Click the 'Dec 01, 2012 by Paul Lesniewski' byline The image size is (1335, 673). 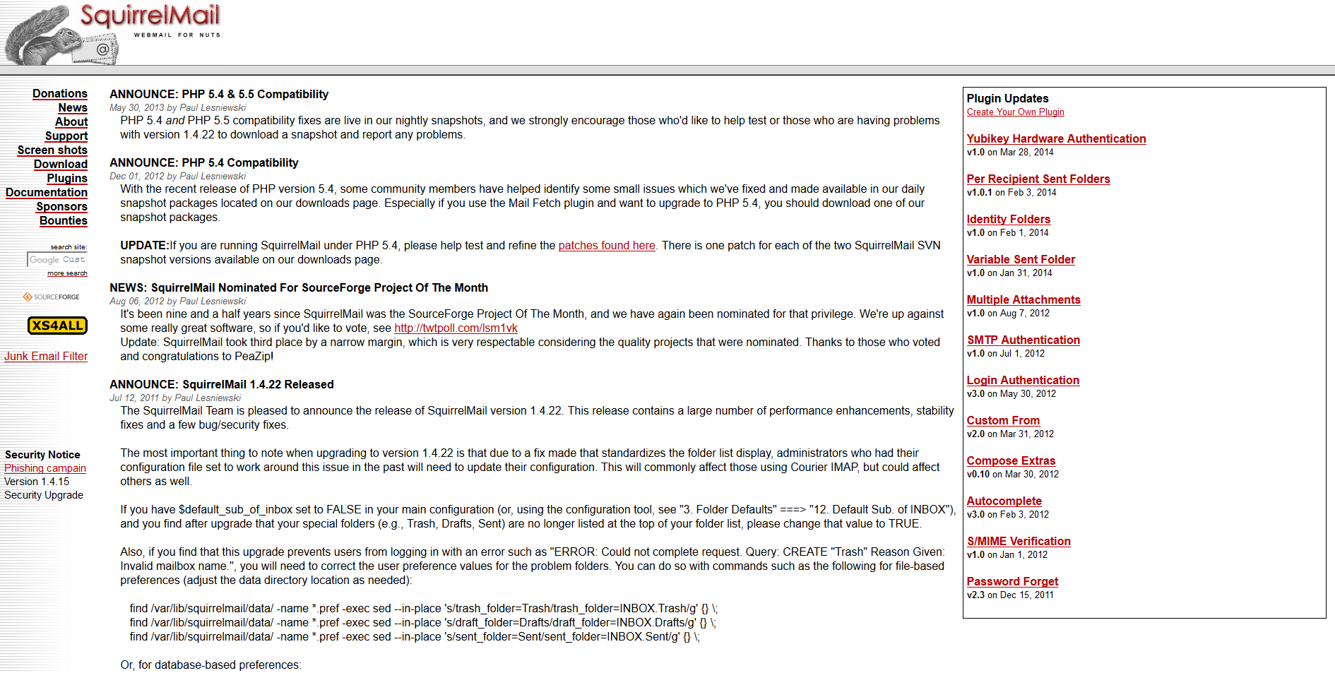coord(177,177)
